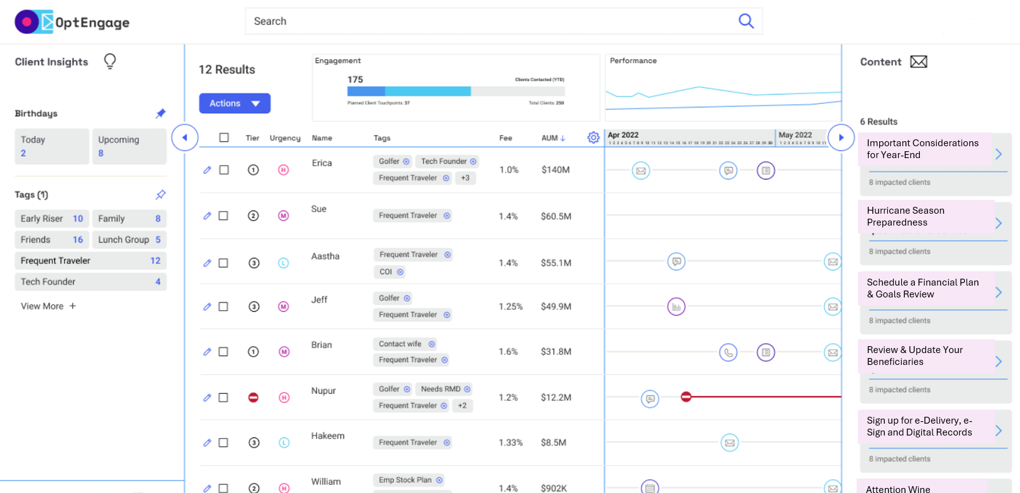
Task: Expand Schedule a Financial Plan card
Action: click(999, 292)
